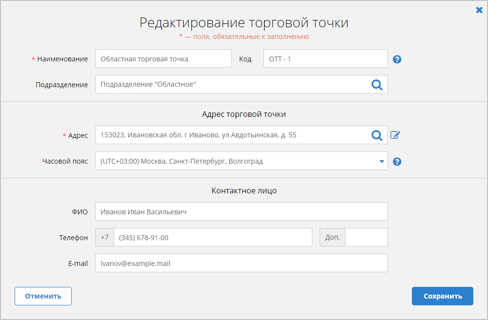Click the E-mail input field
Screen dimensions: 488x320
point(241,263)
